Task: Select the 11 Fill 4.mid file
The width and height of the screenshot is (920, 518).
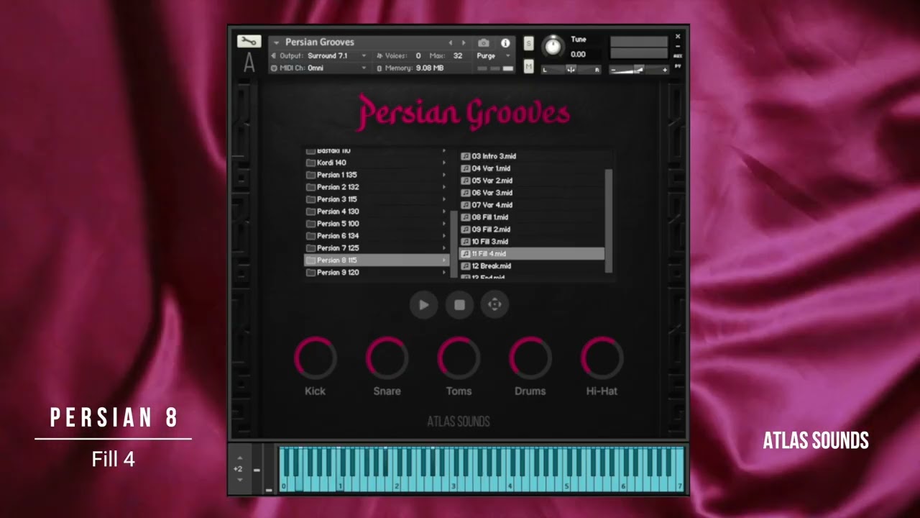Action: pos(532,254)
